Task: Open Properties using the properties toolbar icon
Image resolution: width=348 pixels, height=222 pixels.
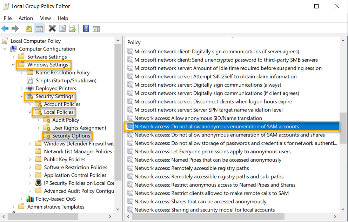Action: click(62, 28)
